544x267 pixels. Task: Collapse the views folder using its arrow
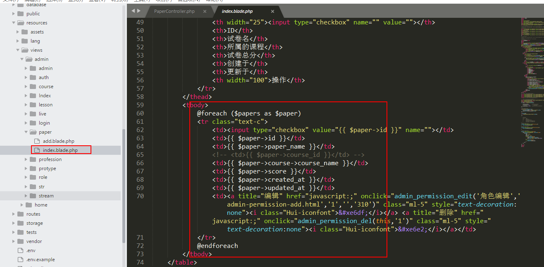click(x=18, y=50)
